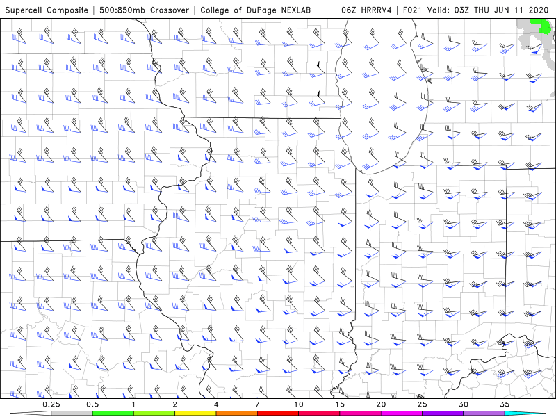Image resolution: width=556 pixels, height=417 pixels.
Task: Select the 06Z HRRRV4 model run label
Action: [x=366, y=10]
